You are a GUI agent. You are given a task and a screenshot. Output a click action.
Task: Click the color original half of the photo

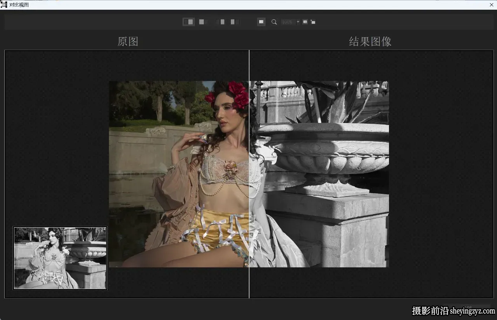(179, 174)
